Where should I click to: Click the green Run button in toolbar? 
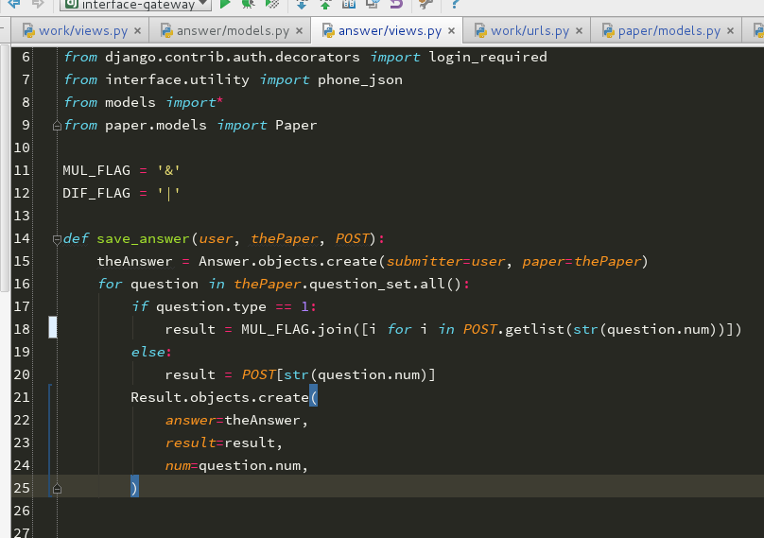[225, 4]
